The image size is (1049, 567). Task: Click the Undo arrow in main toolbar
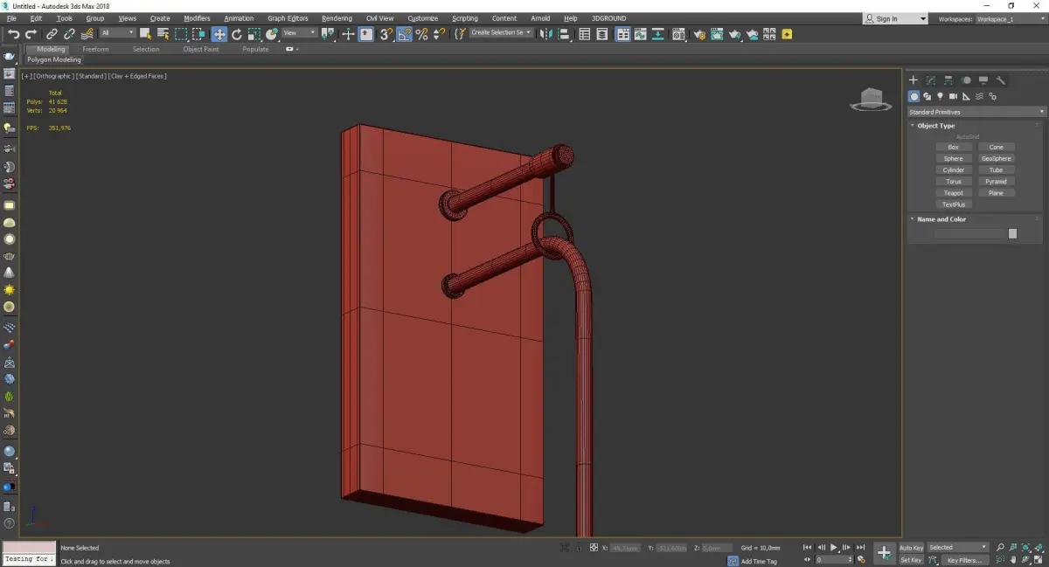tap(13, 34)
